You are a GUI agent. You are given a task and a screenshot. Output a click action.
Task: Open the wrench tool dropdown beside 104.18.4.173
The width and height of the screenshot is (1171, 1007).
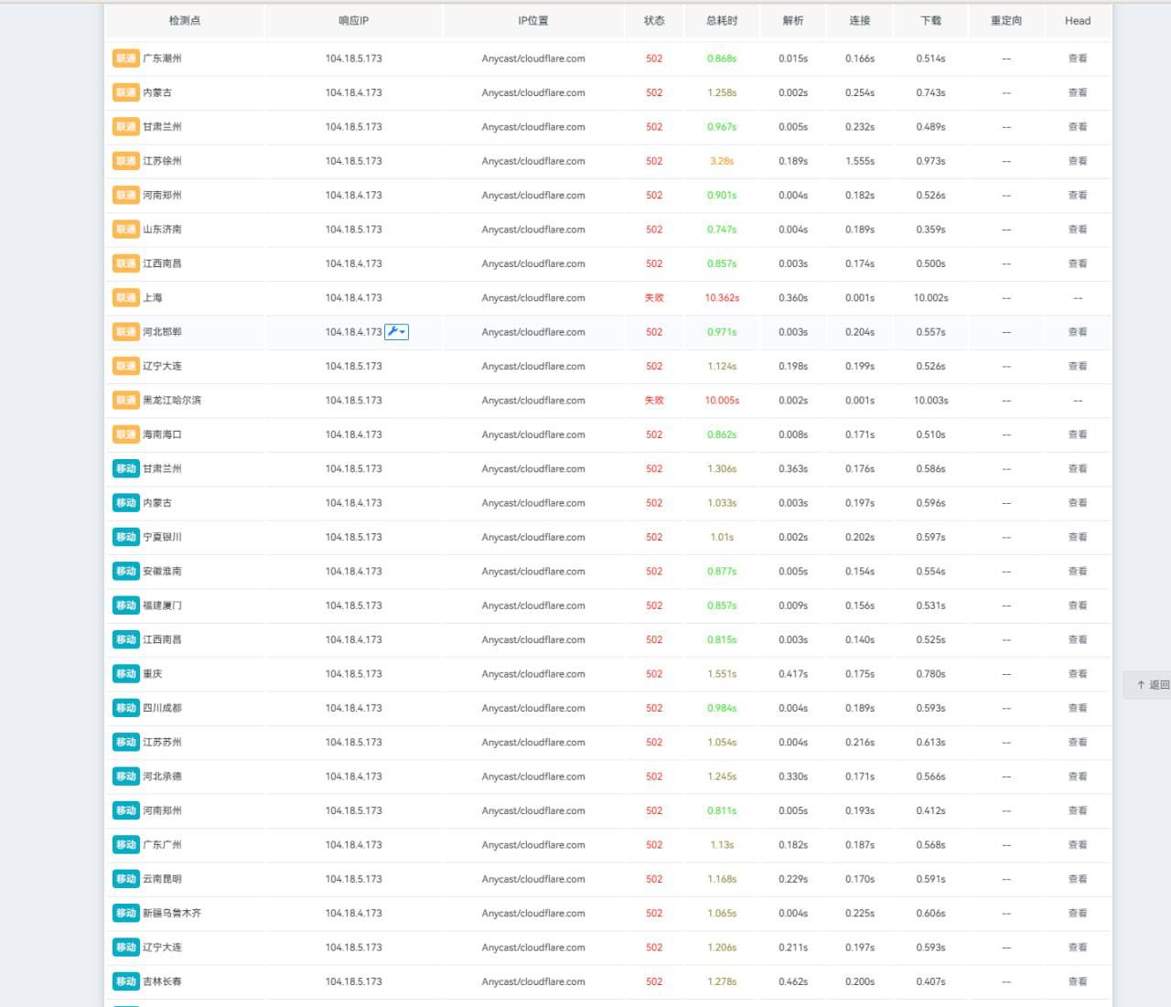(x=396, y=332)
